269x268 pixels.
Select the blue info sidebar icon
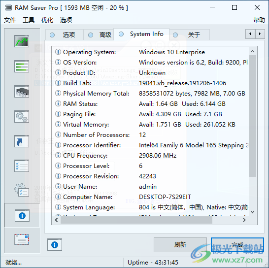click(x=22, y=215)
